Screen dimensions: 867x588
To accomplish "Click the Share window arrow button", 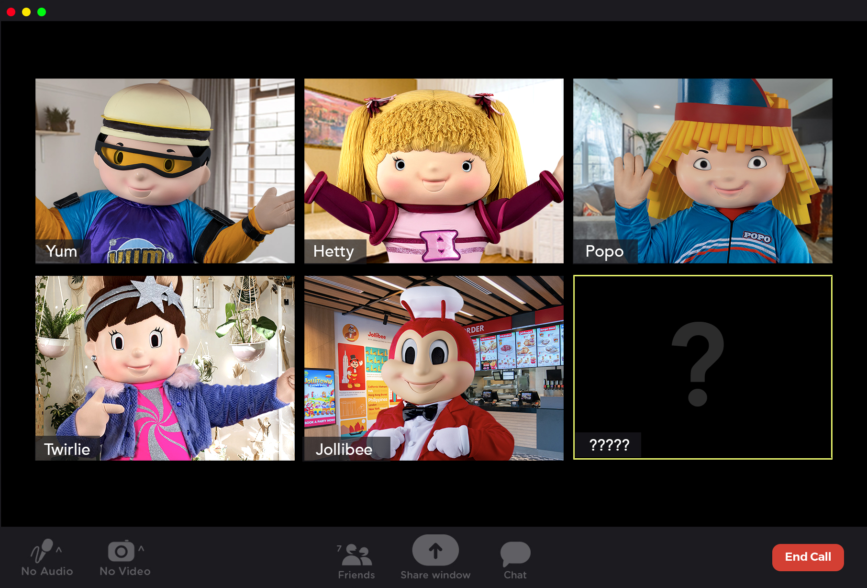I will tap(435, 551).
